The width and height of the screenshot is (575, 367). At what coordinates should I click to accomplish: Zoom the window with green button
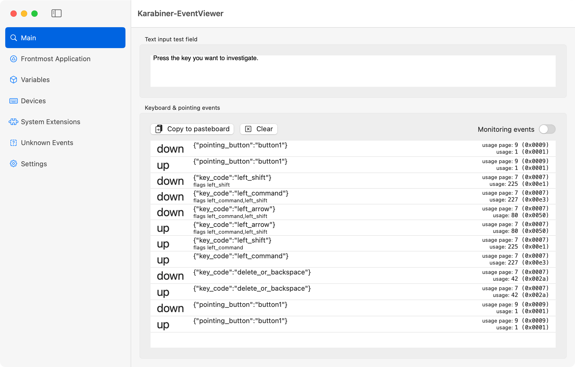(x=34, y=13)
